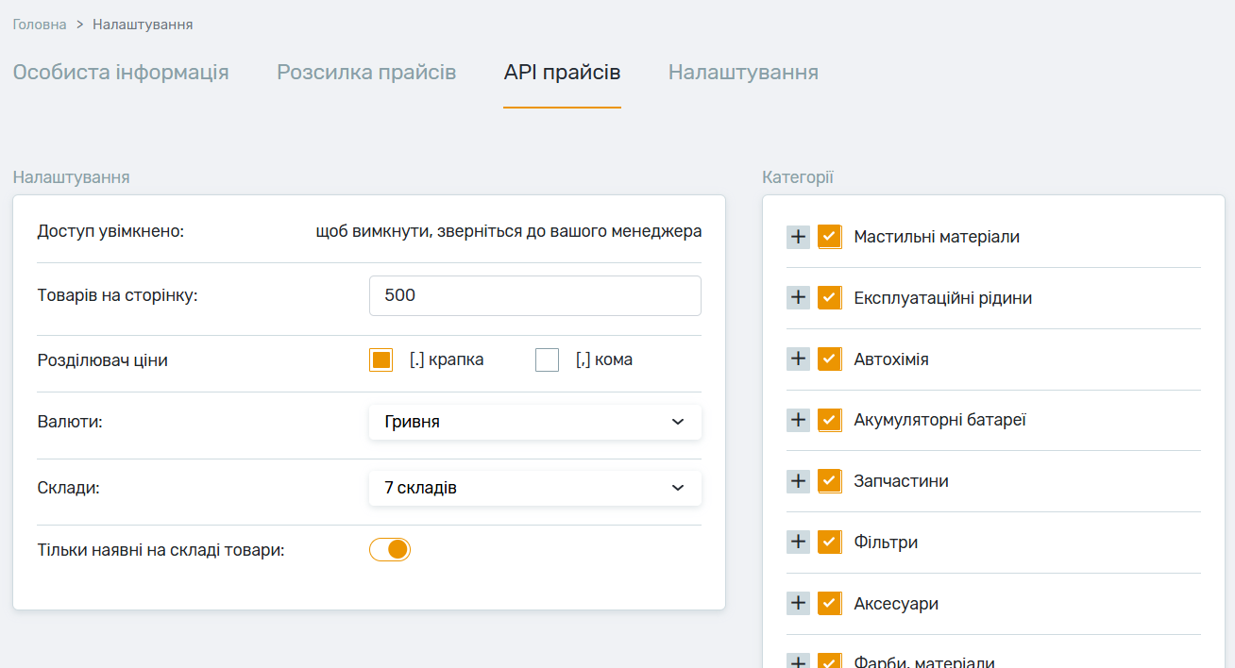
Task: Edit the Товарів на сторінку field
Action: [535, 295]
